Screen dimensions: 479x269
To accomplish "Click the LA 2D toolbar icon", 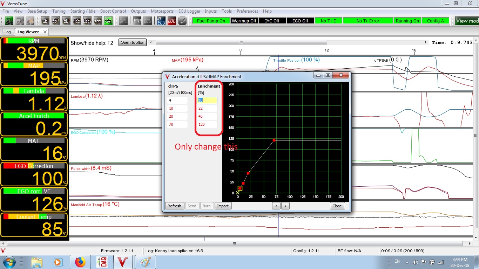I will [x=66, y=21].
